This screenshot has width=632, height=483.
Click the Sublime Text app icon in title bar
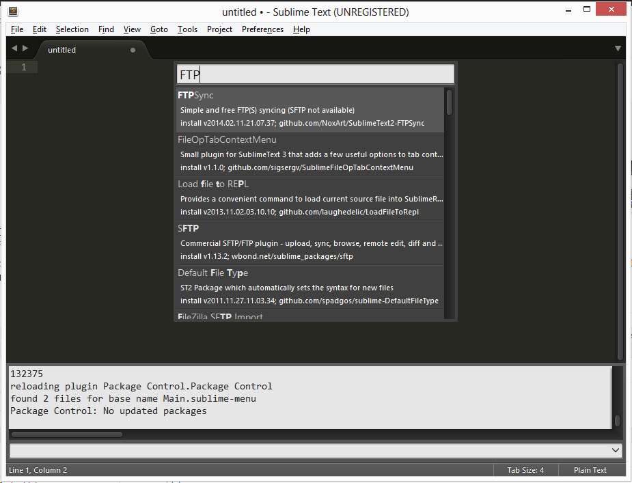[x=13, y=12]
